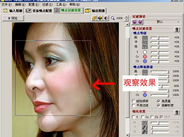
Task: Open the 过滤 menu
Action: (47, 5)
